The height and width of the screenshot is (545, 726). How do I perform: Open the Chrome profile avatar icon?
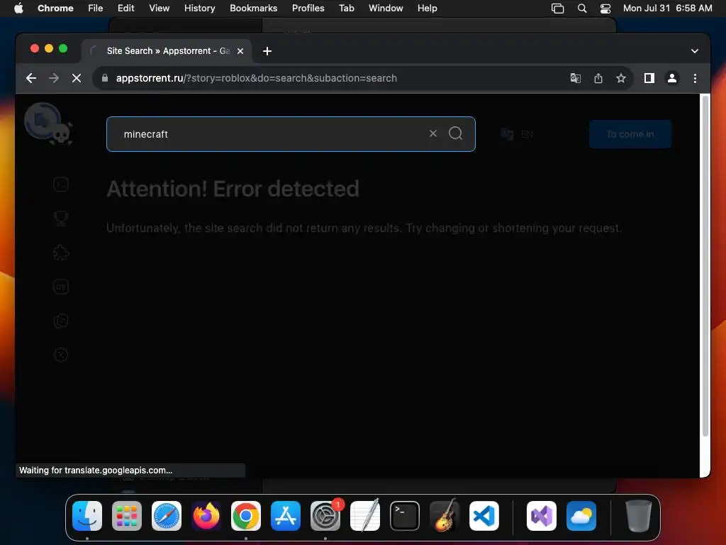coord(672,78)
